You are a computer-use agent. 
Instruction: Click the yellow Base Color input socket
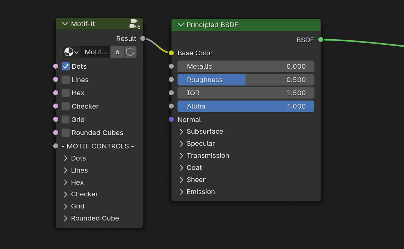(172, 53)
